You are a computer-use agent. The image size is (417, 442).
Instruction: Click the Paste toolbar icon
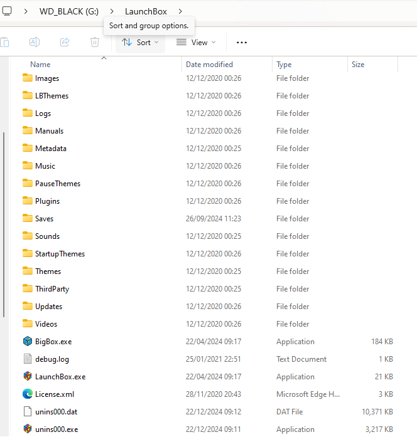pos(4,42)
